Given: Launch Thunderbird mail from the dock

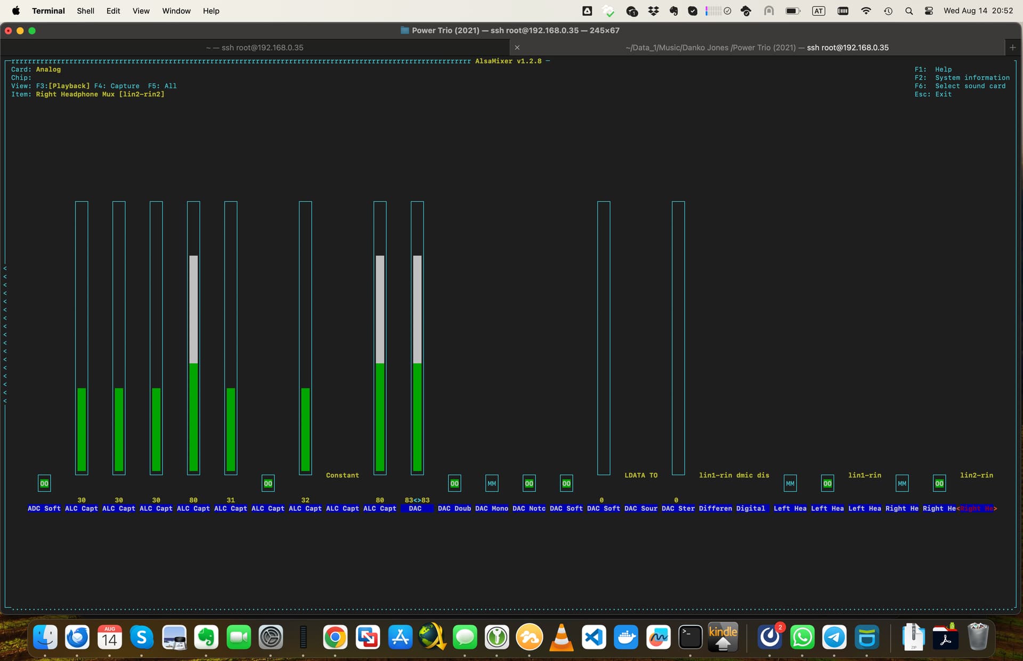Looking at the screenshot, I should [x=77, y=636].
